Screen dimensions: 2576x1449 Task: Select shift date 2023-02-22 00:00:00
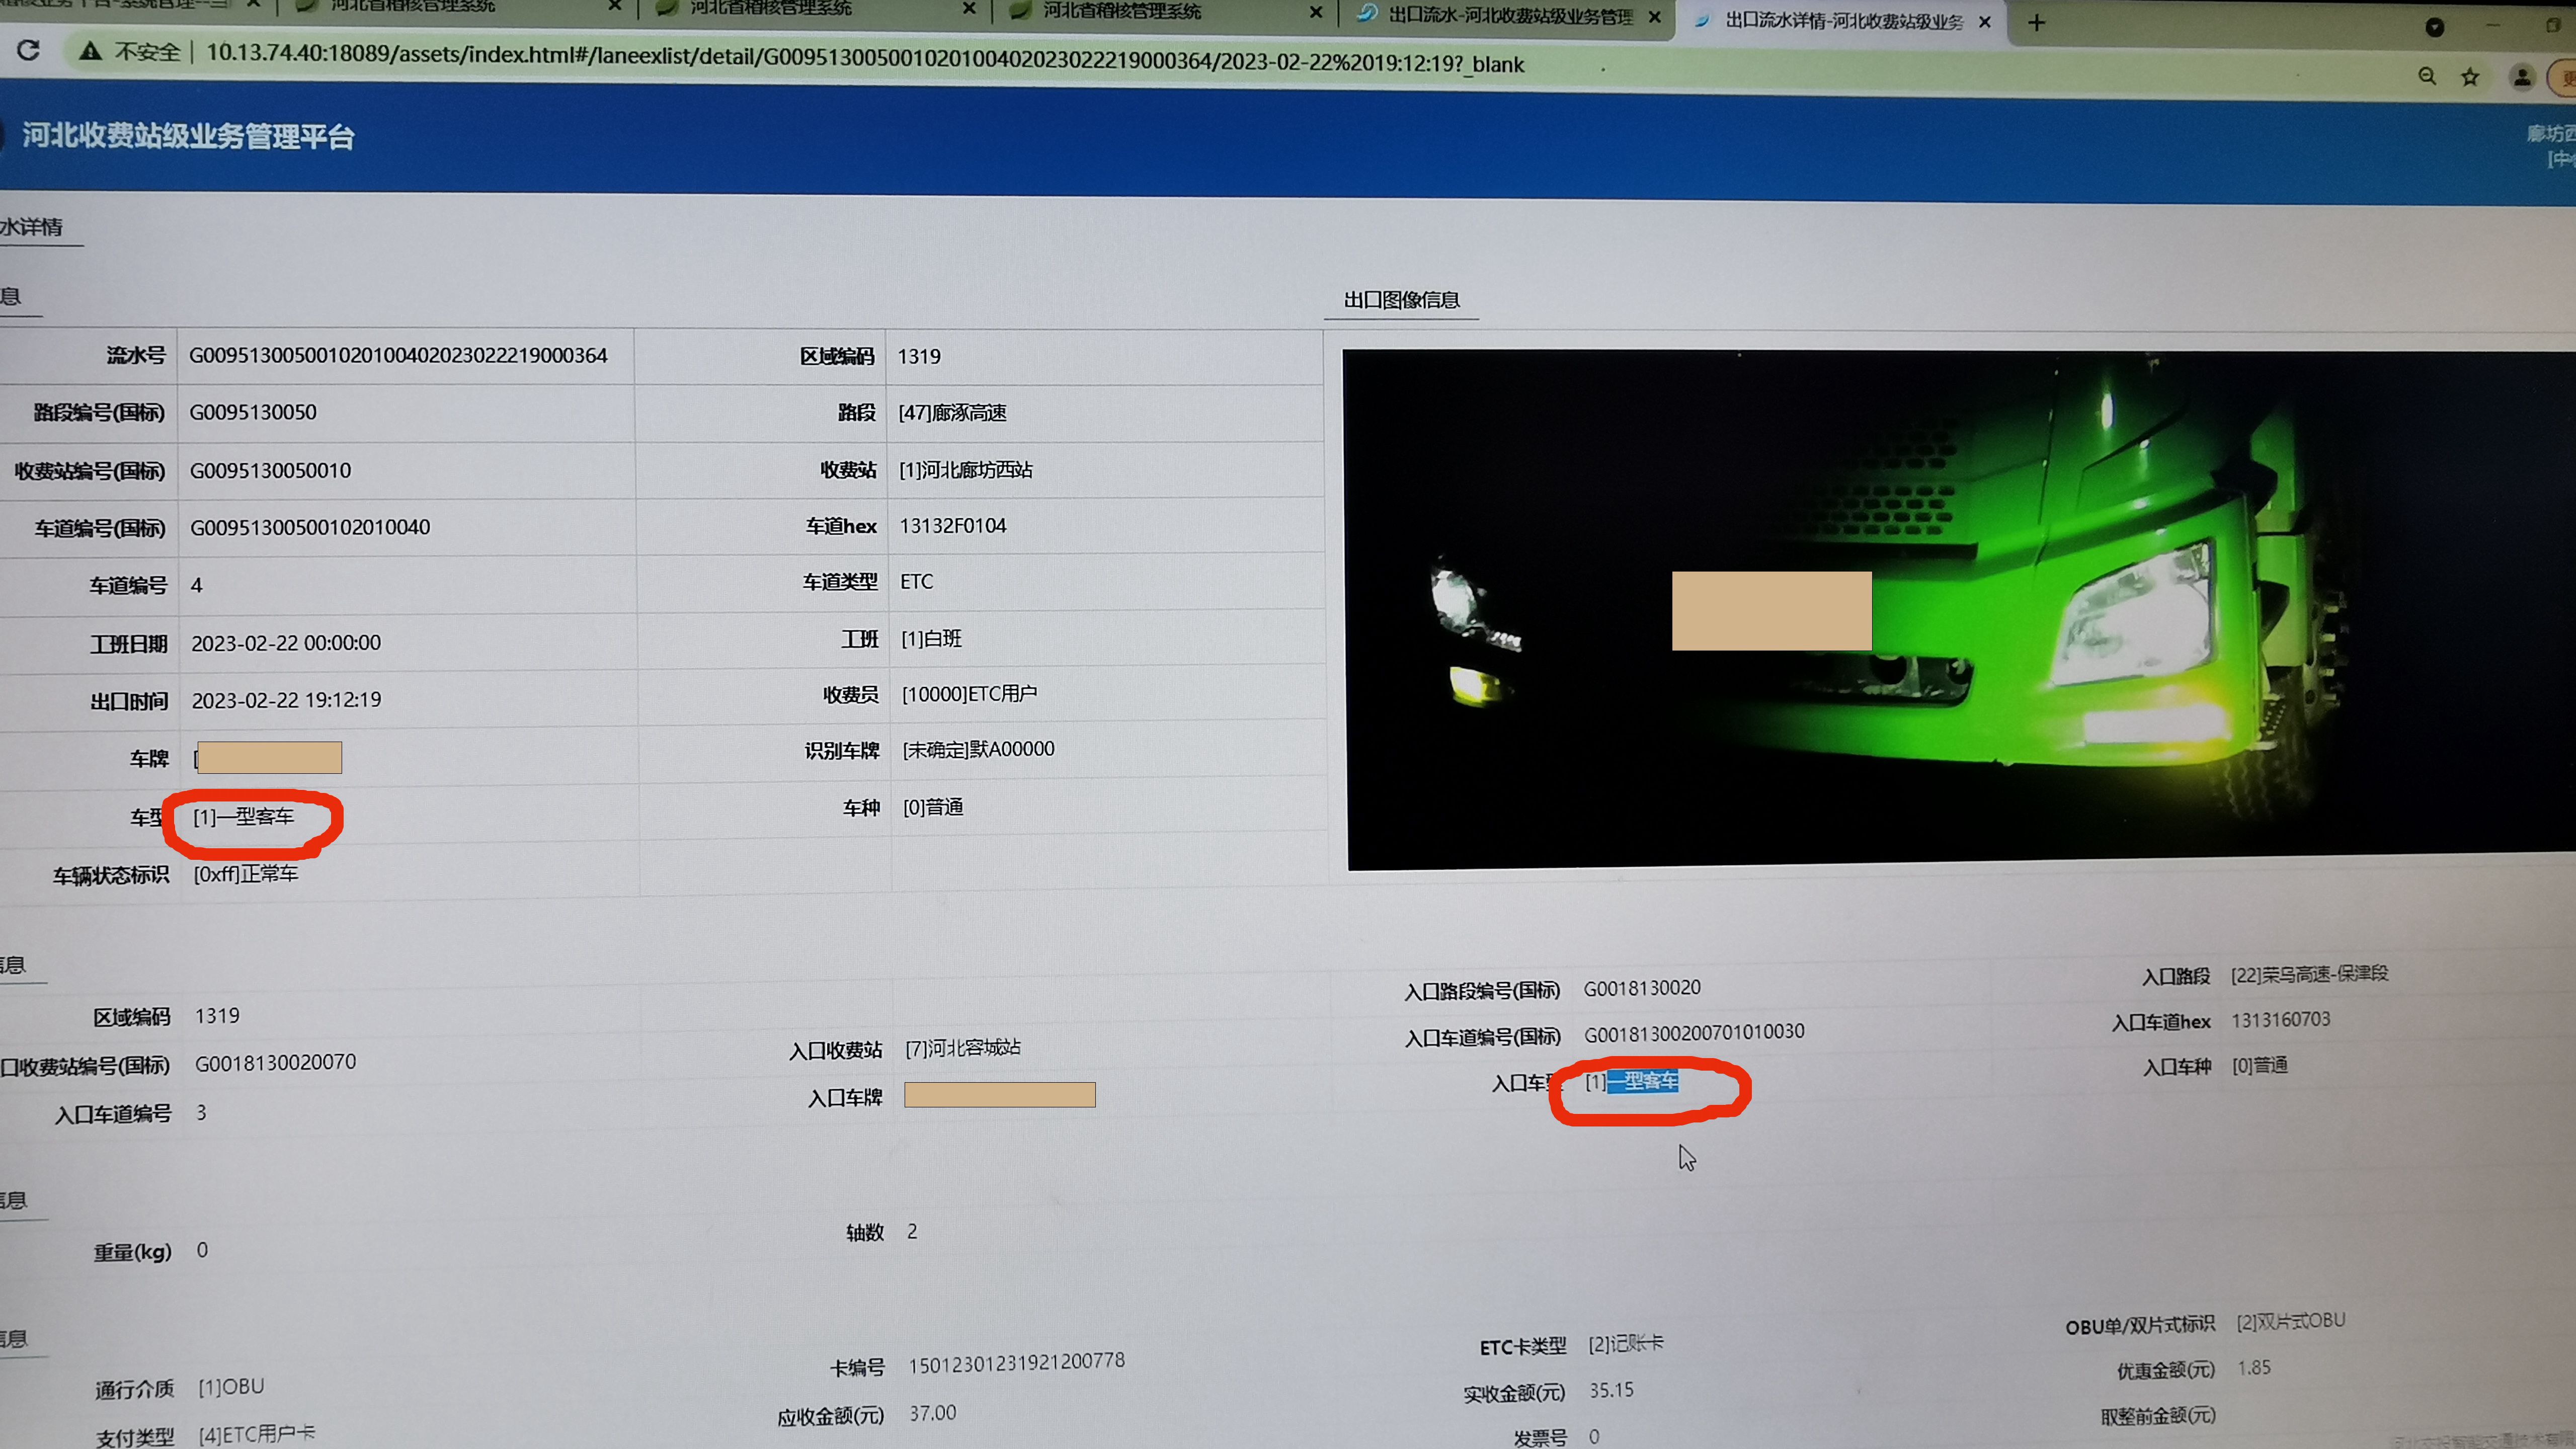tap(286, 643)
